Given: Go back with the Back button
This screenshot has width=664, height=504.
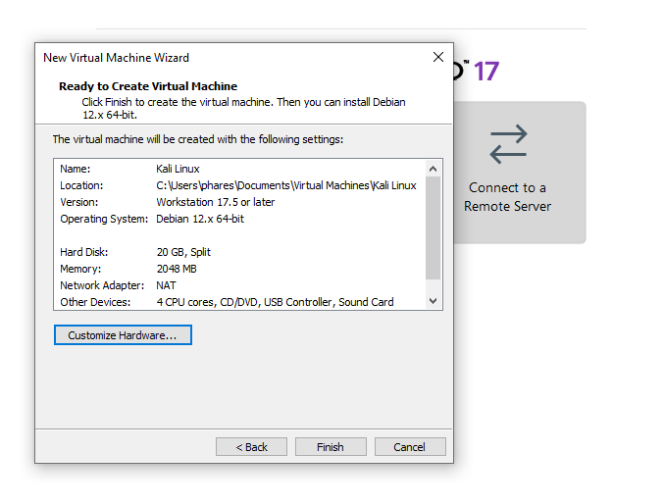Looking at the screenshot, I should pos(251,447).
